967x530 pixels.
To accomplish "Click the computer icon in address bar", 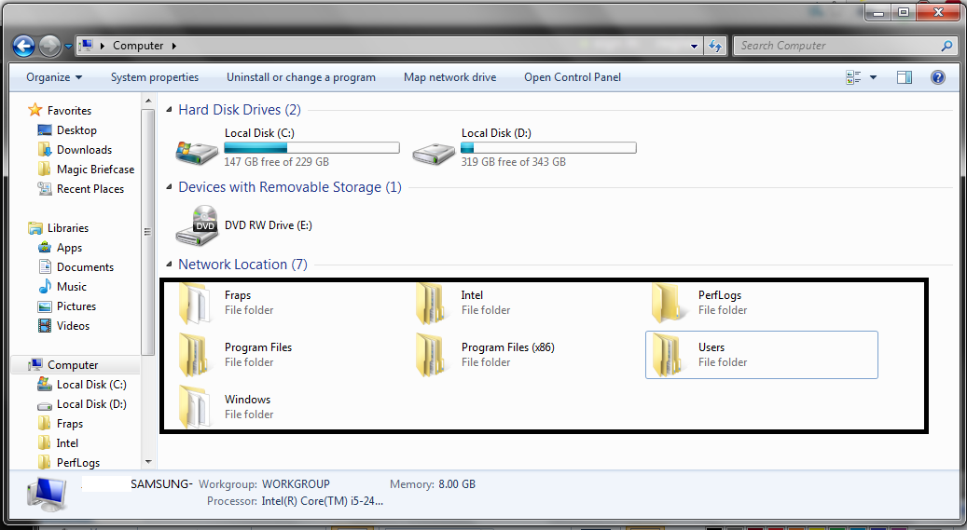I will click(x=87, y=46).
